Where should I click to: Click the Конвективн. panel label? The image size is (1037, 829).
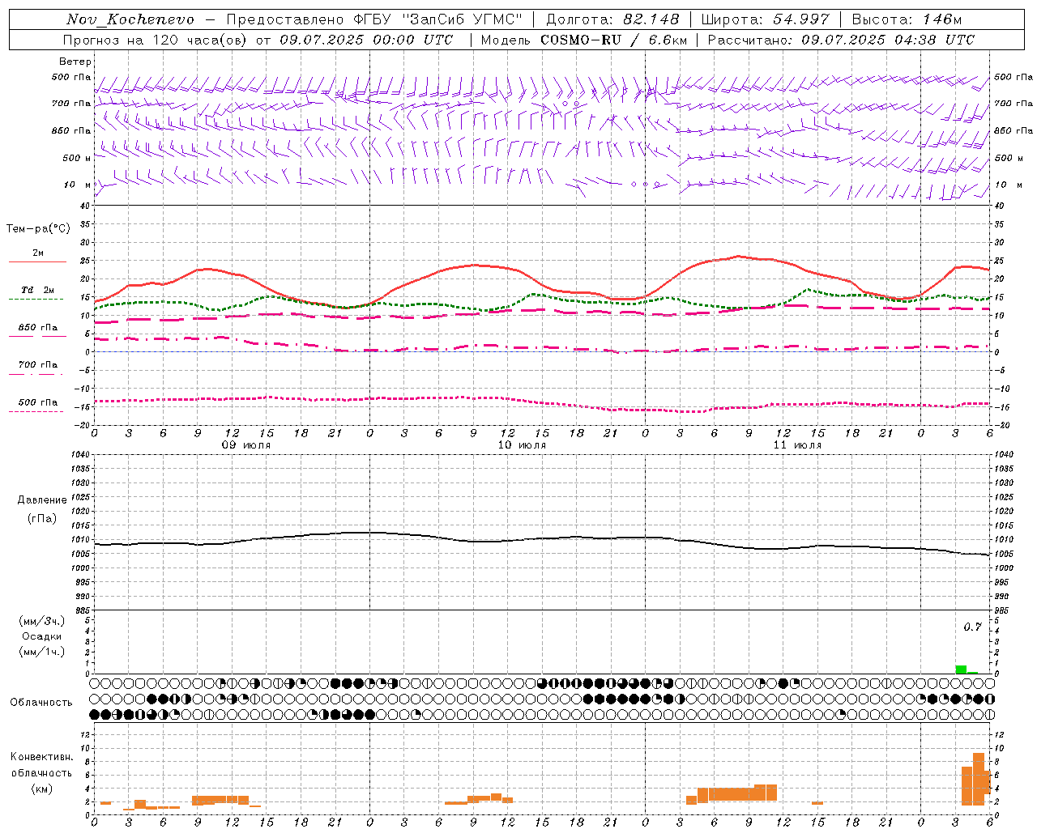(x=42, y=757)
